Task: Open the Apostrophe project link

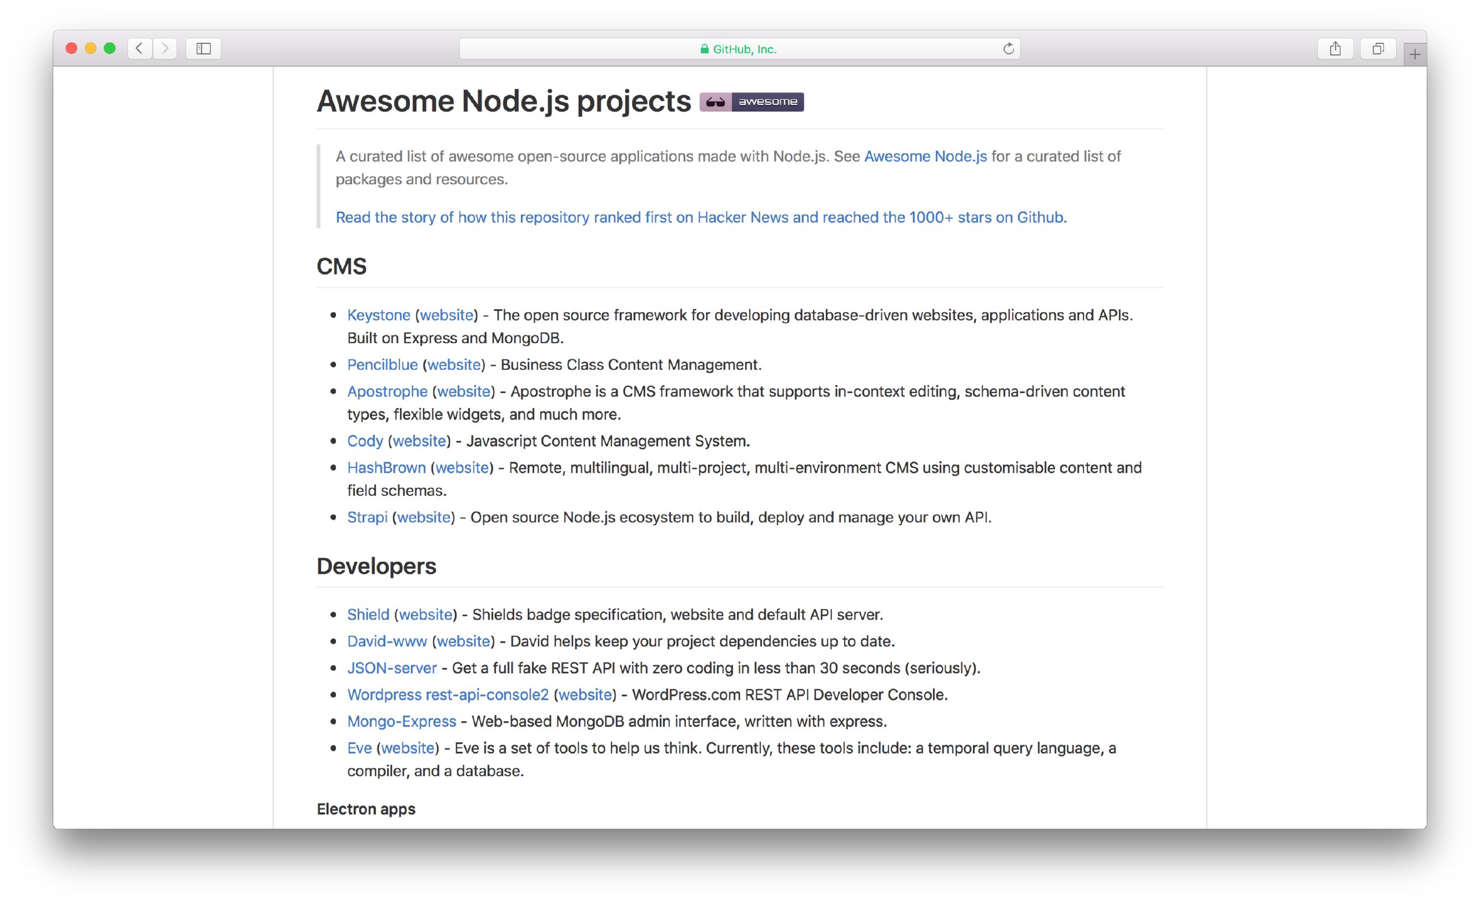Action: (x=387, y=392)
